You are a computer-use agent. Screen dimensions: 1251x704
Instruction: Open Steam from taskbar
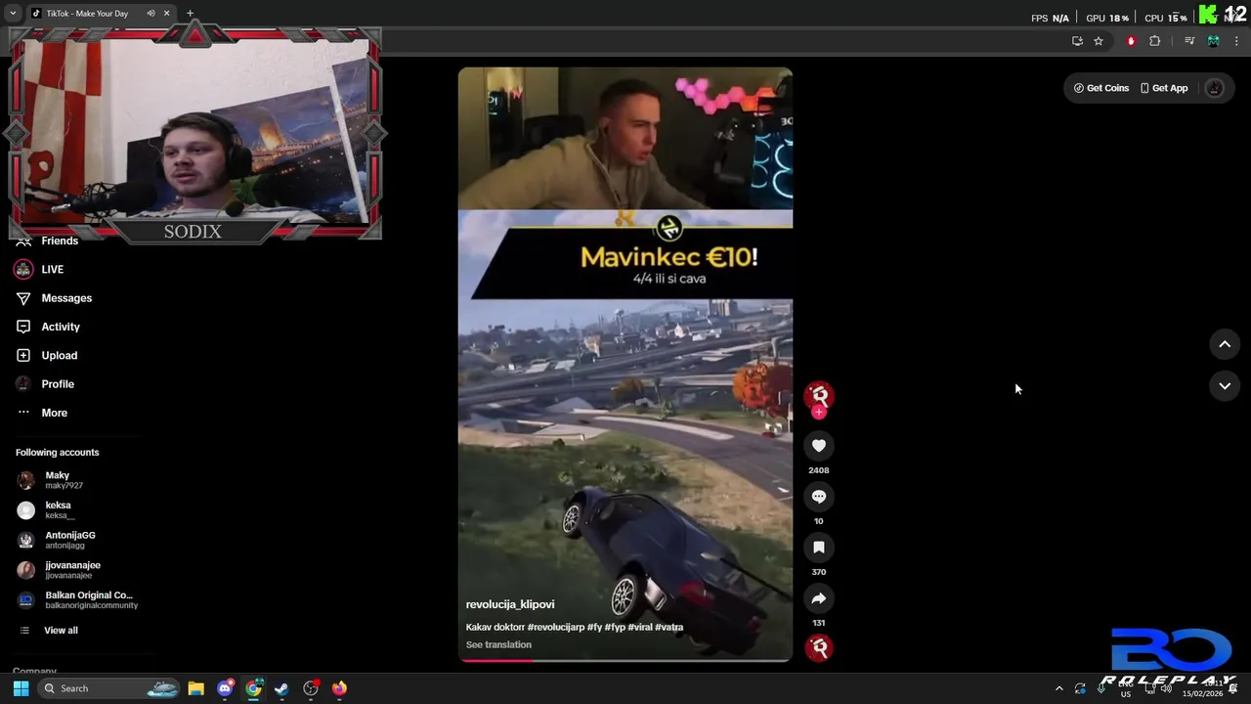click(x=281, y=688)
